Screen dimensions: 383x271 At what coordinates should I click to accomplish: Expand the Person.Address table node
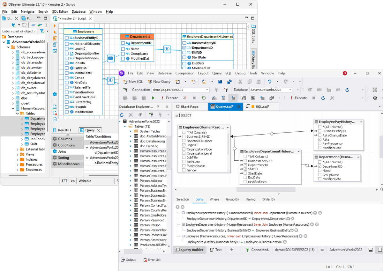pyautogui.click(x=131, y=181)
